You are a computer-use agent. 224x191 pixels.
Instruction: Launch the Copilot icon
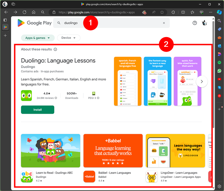point(219,12)
